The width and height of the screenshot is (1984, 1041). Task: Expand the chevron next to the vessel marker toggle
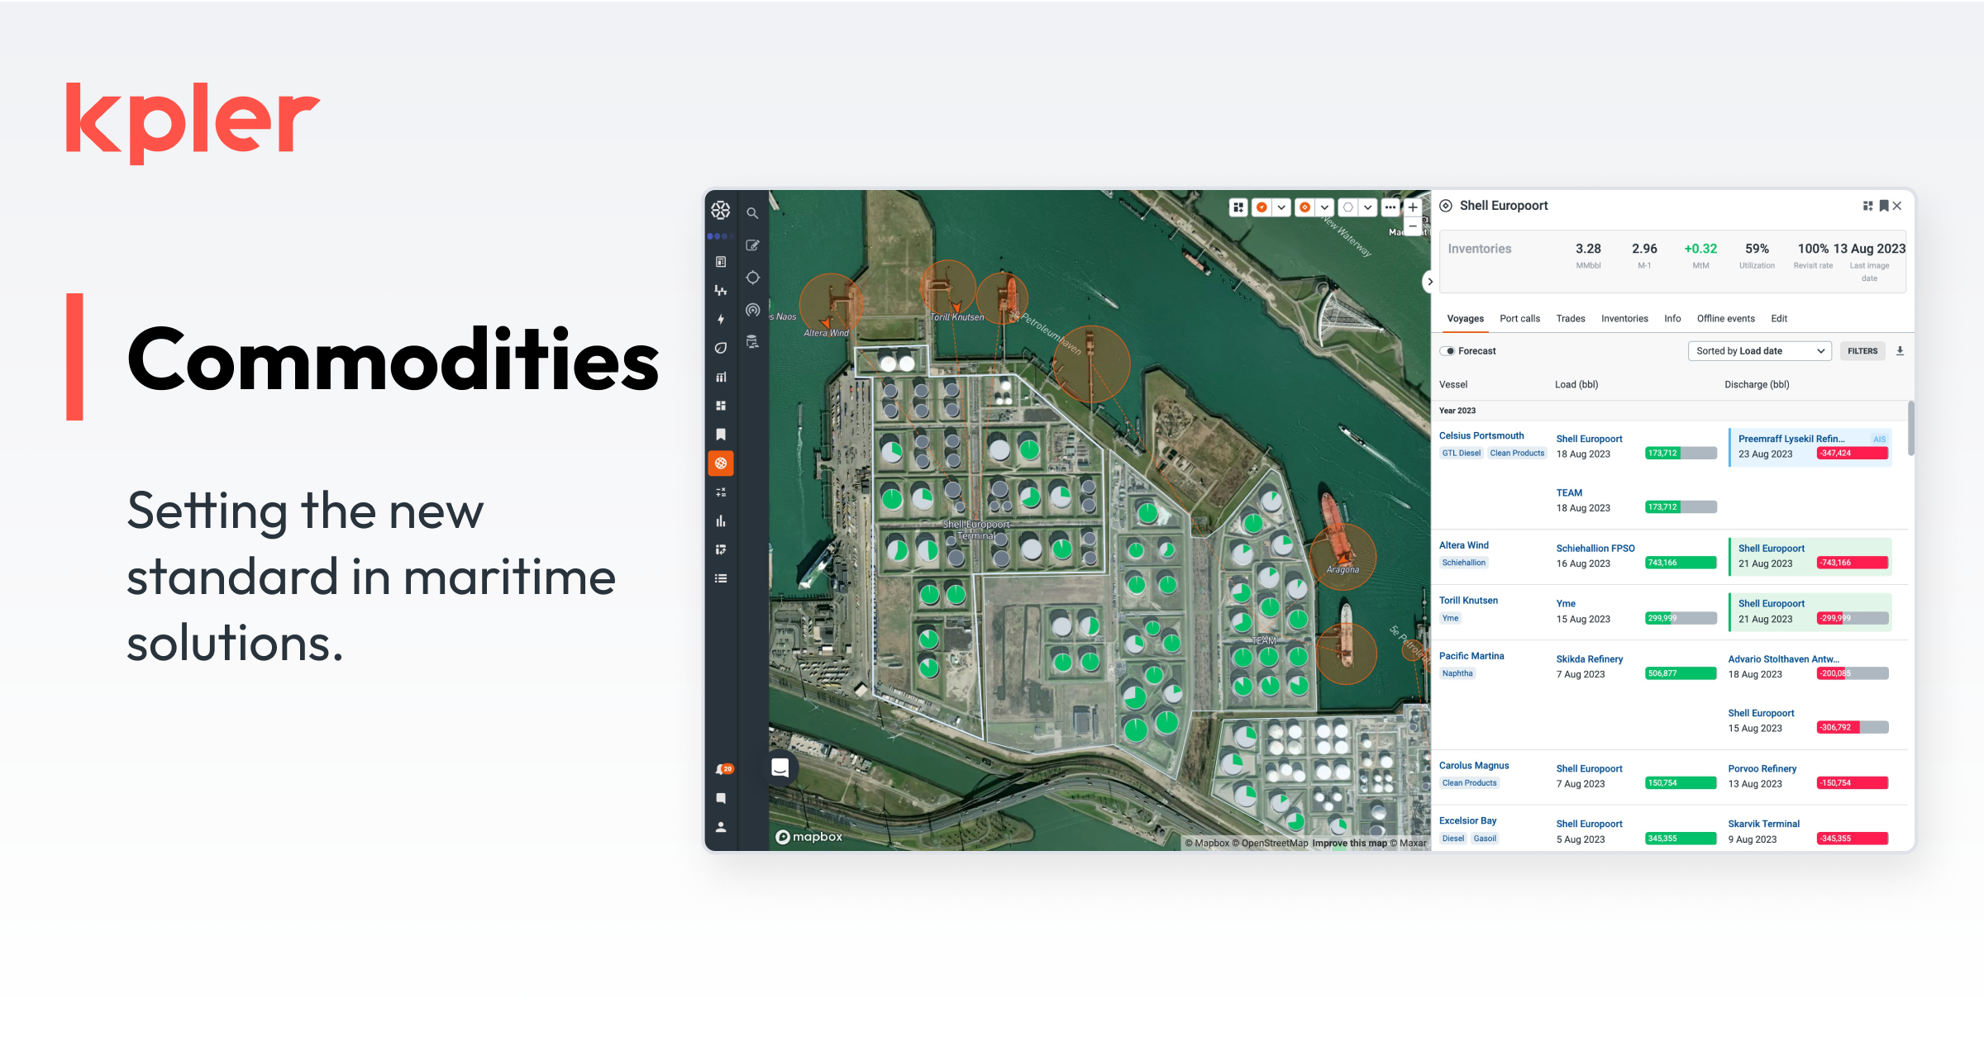(1281, 207)
